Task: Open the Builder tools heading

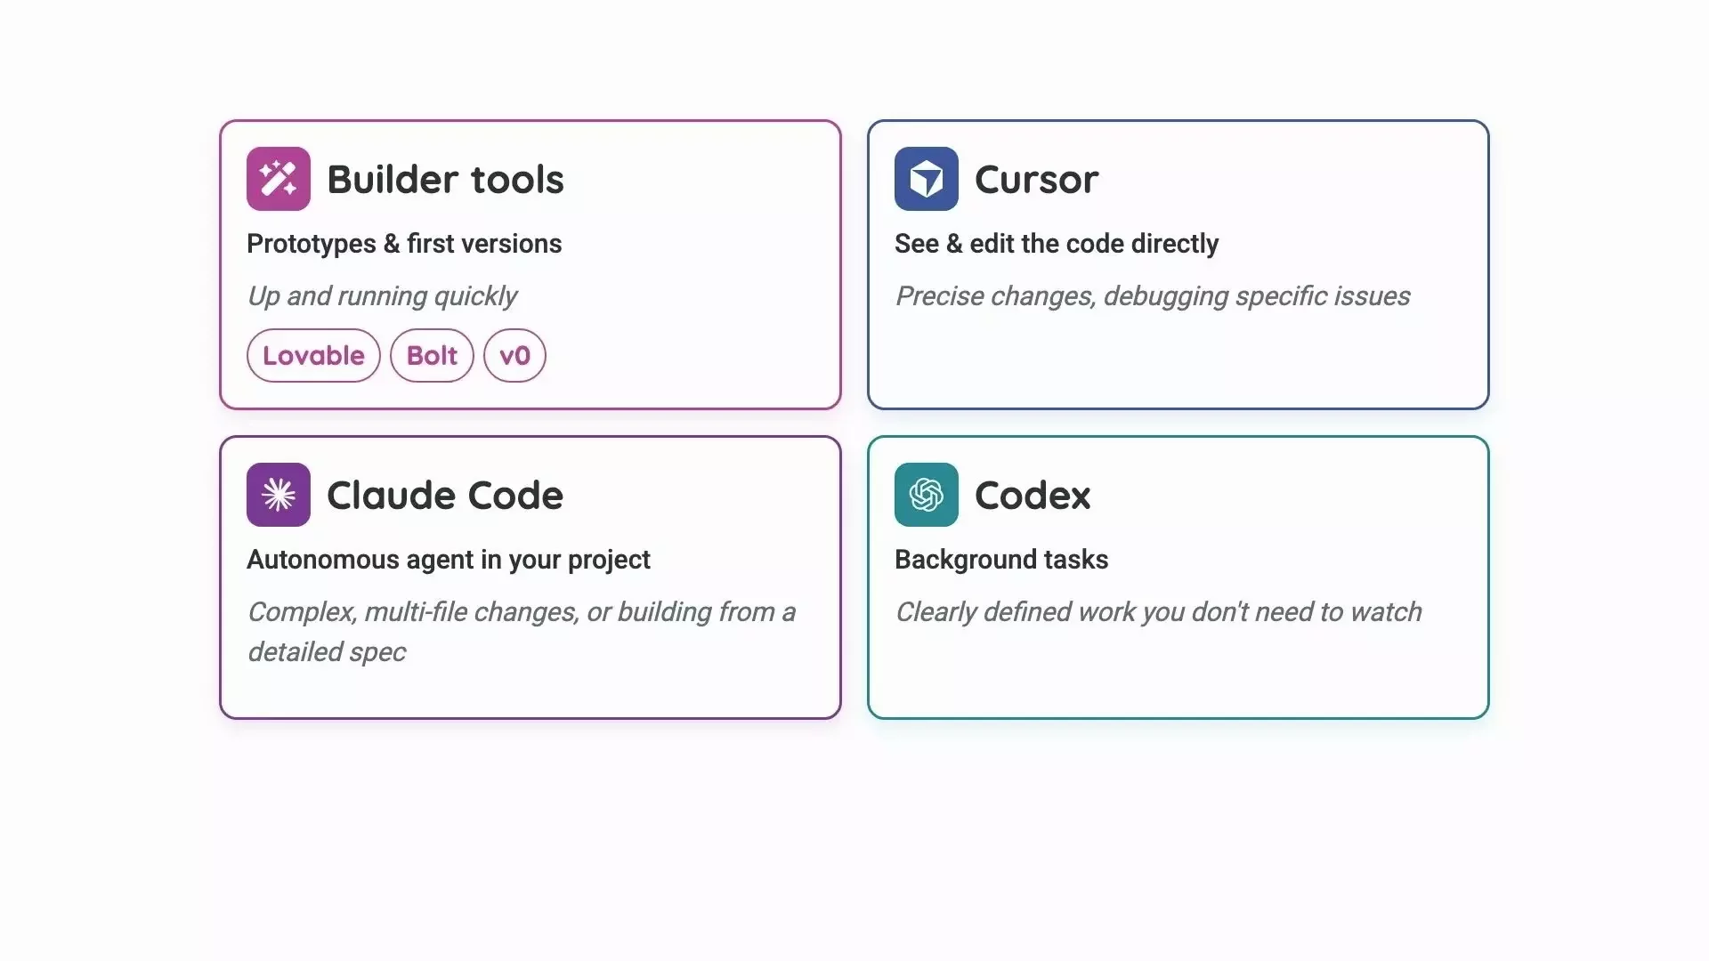Action: tap(445, 180)
